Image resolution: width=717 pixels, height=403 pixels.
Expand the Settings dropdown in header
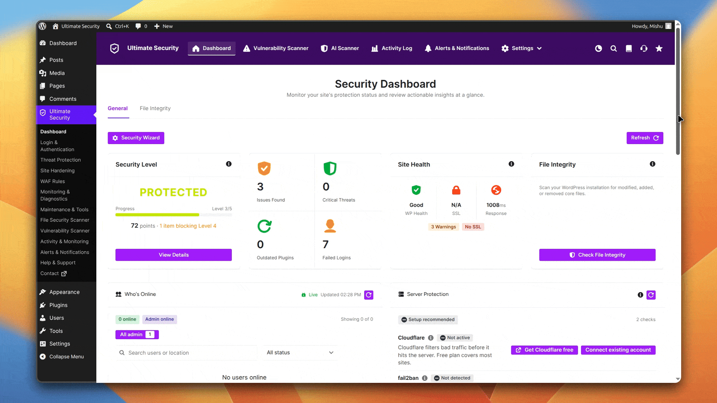pos(521,49)
